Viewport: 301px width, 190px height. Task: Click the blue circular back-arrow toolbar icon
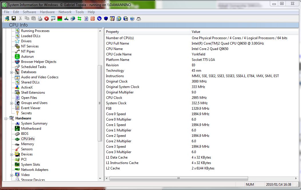[x=99, y=19]
